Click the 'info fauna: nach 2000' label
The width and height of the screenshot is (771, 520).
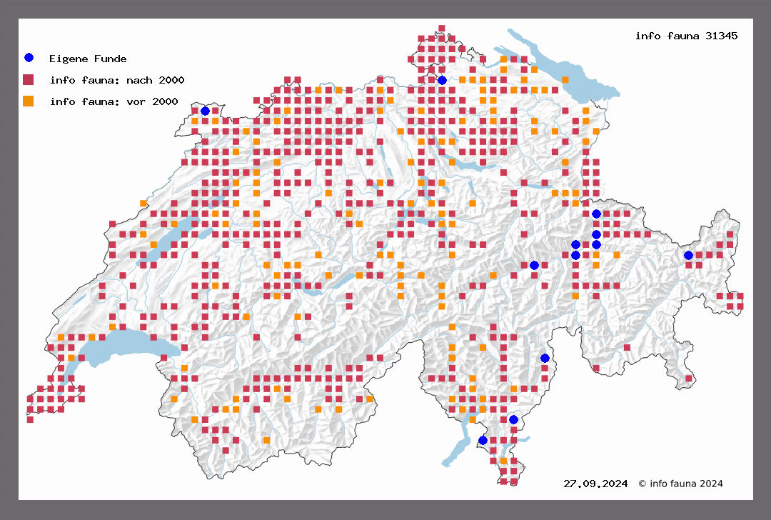112,80
